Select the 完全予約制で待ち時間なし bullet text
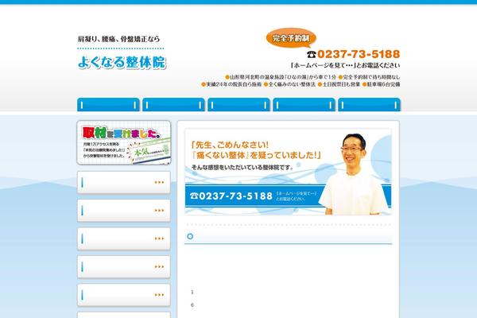This screenshot has height=318, width=477. tap(371, 77)
